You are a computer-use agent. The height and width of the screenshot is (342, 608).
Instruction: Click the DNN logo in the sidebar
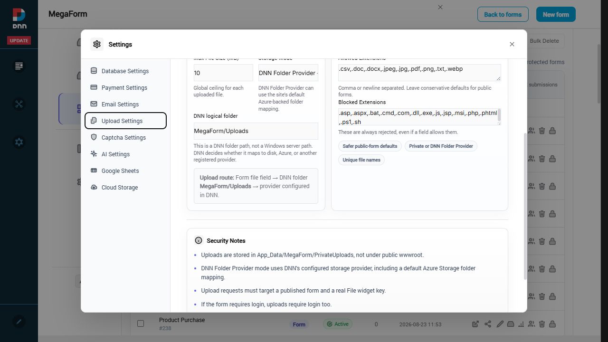pos(19,18)
